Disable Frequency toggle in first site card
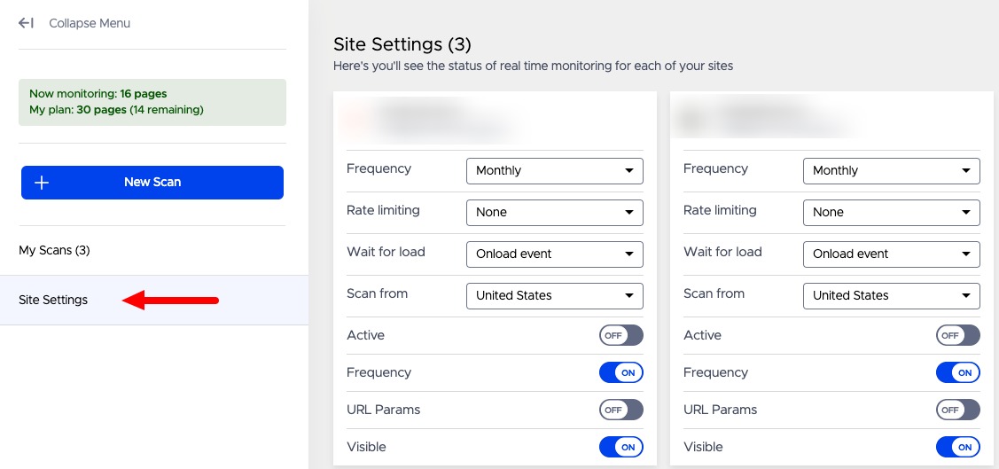Image resolution: width=999 pixels, height=469 pixels. click(620, 372)
